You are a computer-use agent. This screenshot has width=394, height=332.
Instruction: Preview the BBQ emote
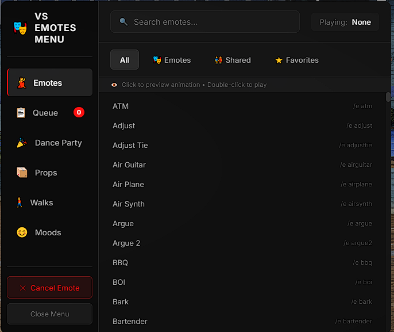[242, 262]
